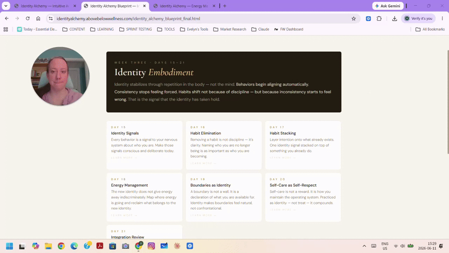Image resolution: width=449 pixels, height=253 pixels.
Task: Open the clock and date calendar flyout
Action: (x=427, y=246)
